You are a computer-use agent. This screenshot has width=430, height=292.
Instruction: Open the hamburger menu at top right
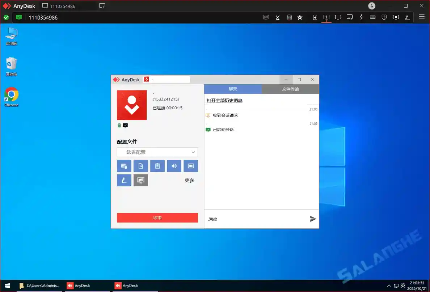(421, 17)
